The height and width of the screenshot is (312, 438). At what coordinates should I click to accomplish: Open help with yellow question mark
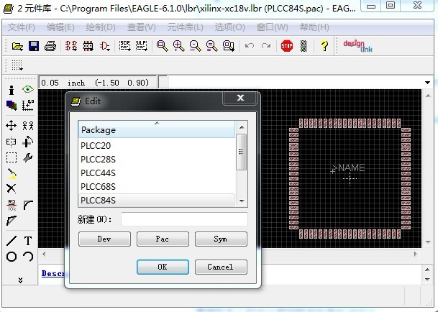(x=324, y=45)
